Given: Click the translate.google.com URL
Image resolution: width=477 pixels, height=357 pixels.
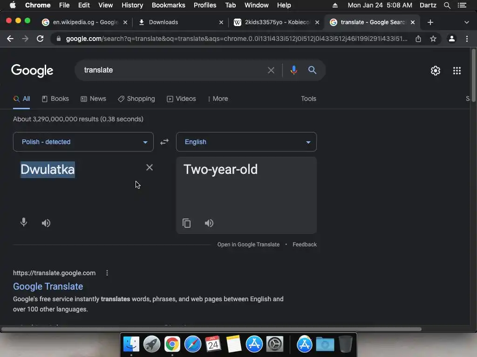Looking at the screenshot, I should (54, 273).
